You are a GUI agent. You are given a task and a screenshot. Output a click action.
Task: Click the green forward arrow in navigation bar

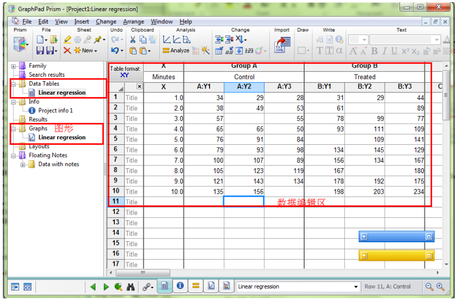(x=106, y=287)
